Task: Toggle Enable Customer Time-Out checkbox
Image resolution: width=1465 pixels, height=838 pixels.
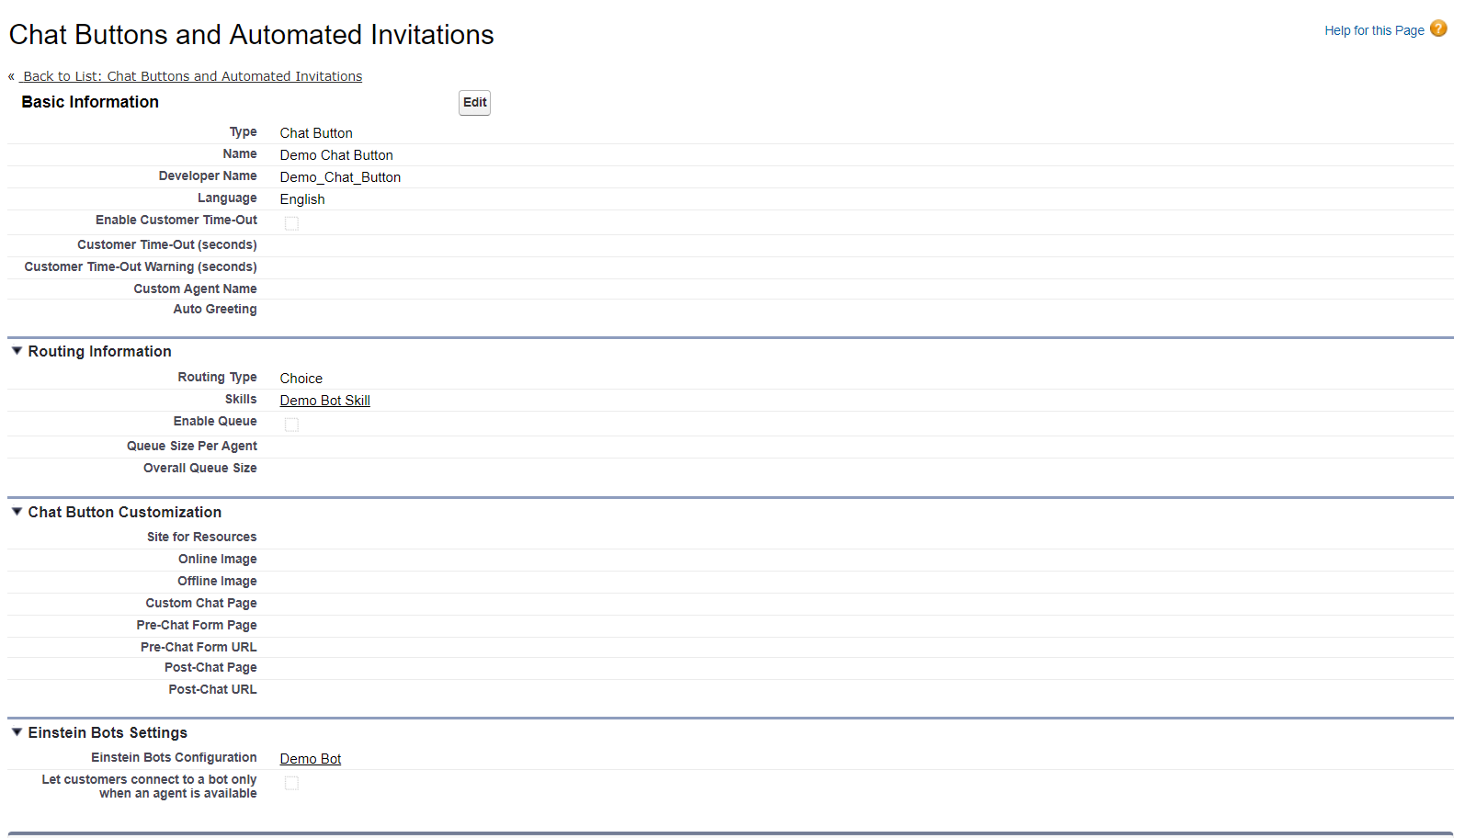Action: (291, 223)
